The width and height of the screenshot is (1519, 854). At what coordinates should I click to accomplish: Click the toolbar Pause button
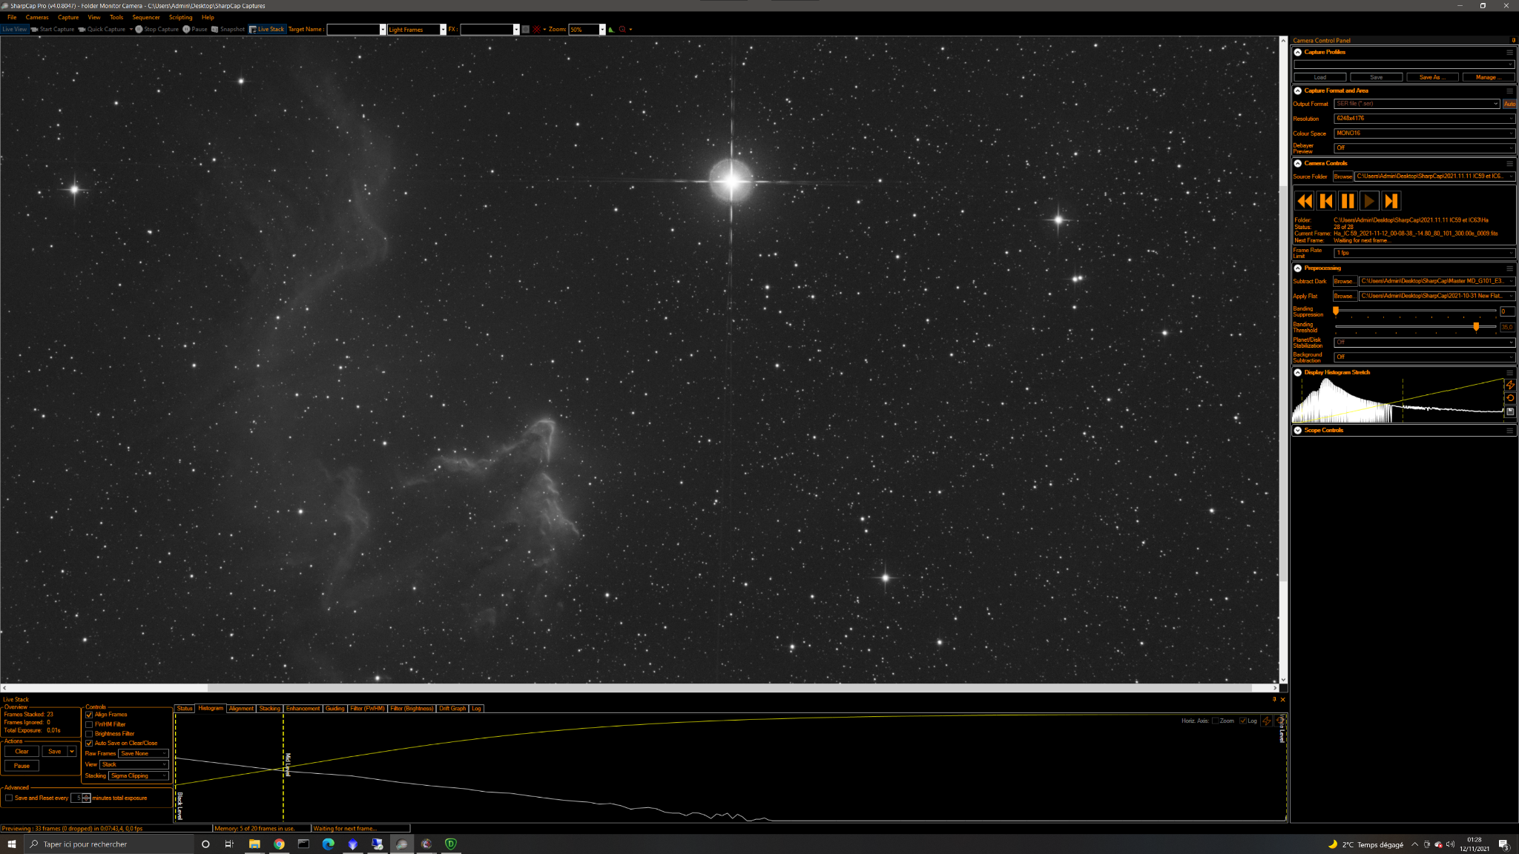click(195, 30)
